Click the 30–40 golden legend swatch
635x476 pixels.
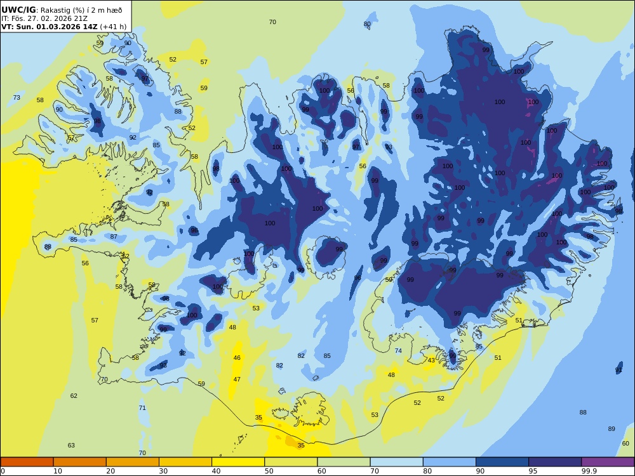click(185, 462)
